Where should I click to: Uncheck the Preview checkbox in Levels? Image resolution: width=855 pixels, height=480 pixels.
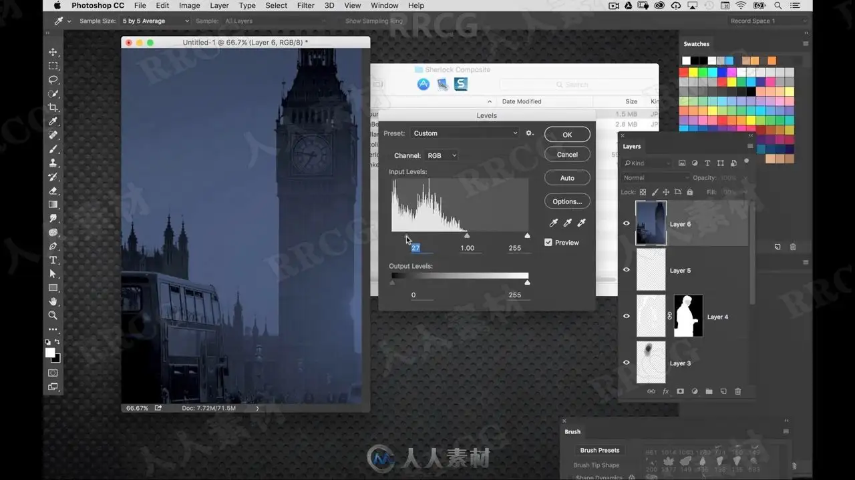pos(548,243)
